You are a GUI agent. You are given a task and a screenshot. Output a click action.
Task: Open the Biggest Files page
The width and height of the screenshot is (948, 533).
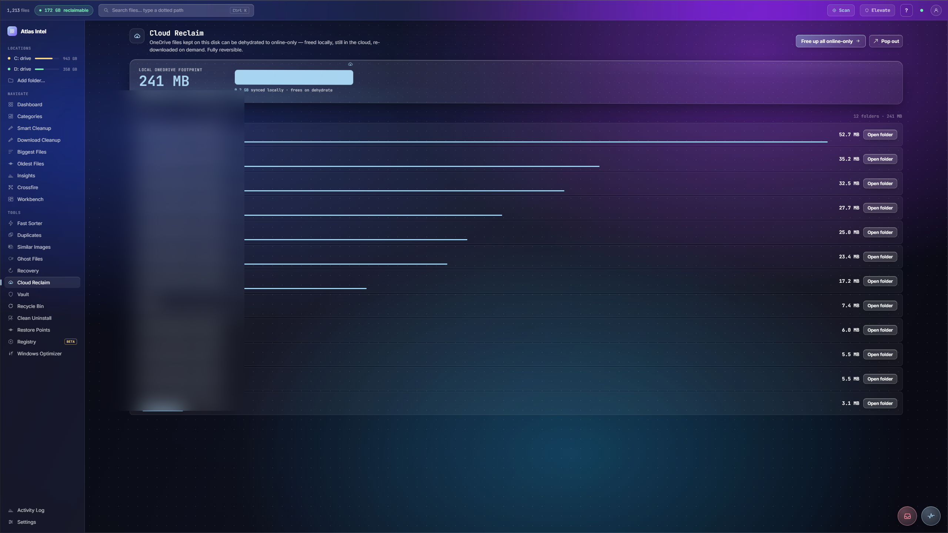[x=42, y=152]
